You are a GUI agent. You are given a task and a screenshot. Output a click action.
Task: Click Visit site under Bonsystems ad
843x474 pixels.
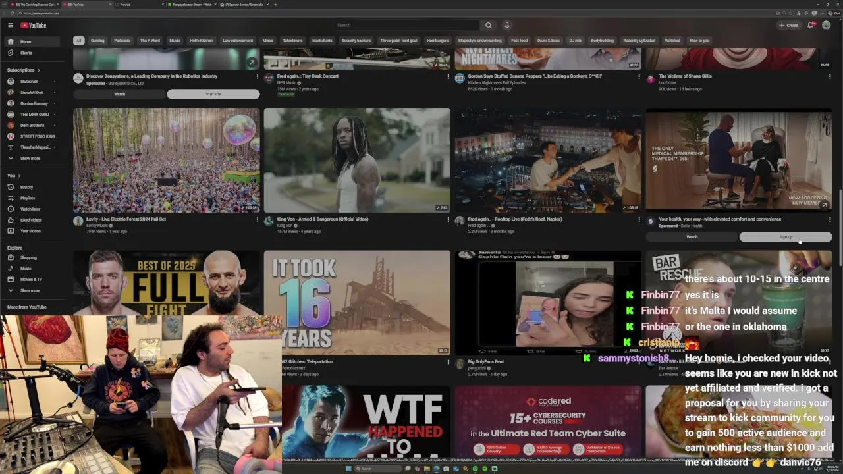pyautogui.click(x=213, y=94)
